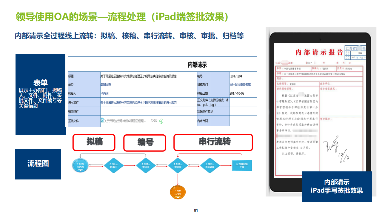The image size is (382, 215).
Task: Click the 内审合同 label cell
Action: [x=213, y=121]
